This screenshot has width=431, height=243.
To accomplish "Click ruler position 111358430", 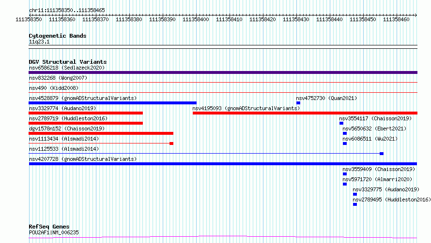I will click(x=296, y=19).
